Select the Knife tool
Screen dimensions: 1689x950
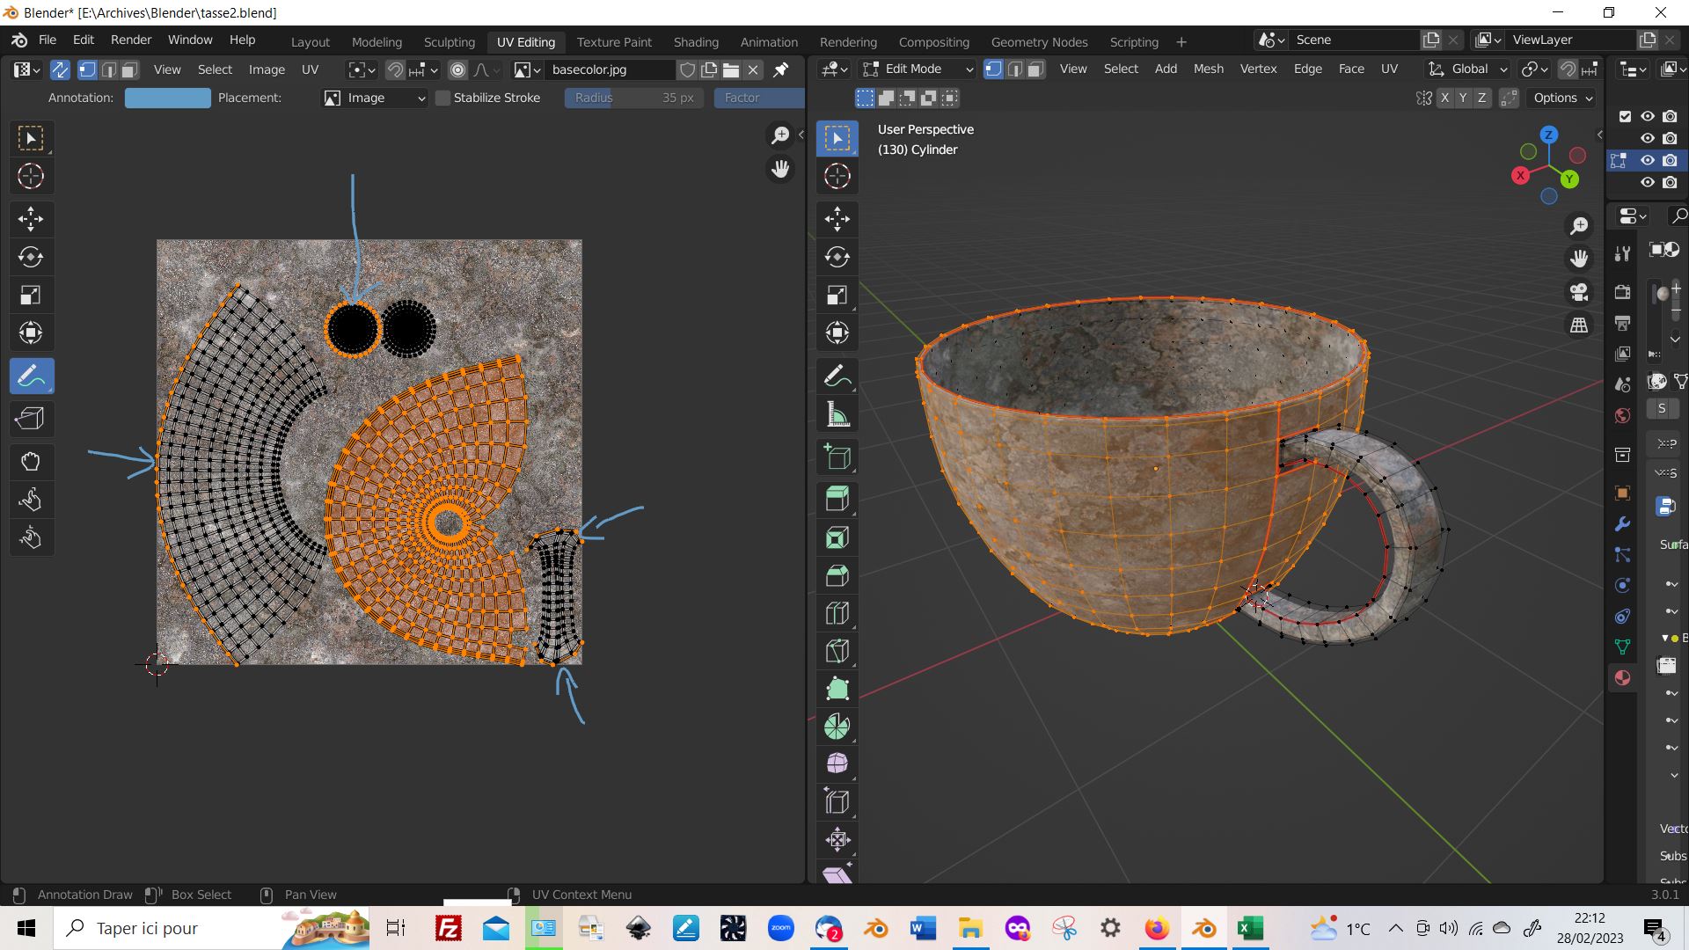[x=837, y=652]
